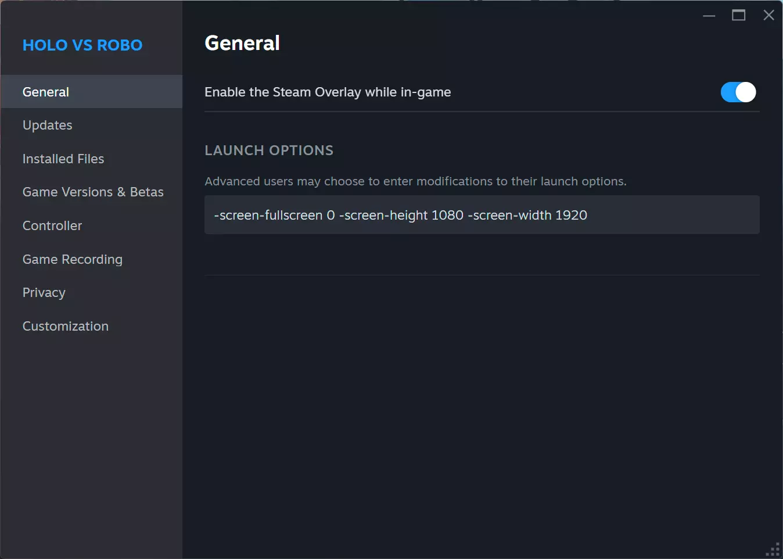
Task: Open the Updates settings page
Action: [48, 126]
